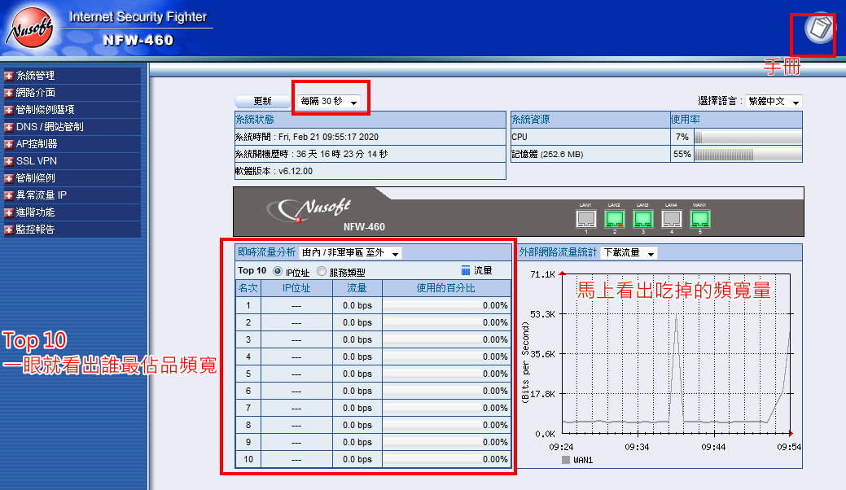Open the SSL VPN menu item
Screen dimensions: 846x490
[31, 161]
